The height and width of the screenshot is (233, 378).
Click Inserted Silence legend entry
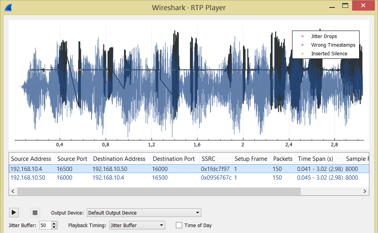(x=329, y=53)
